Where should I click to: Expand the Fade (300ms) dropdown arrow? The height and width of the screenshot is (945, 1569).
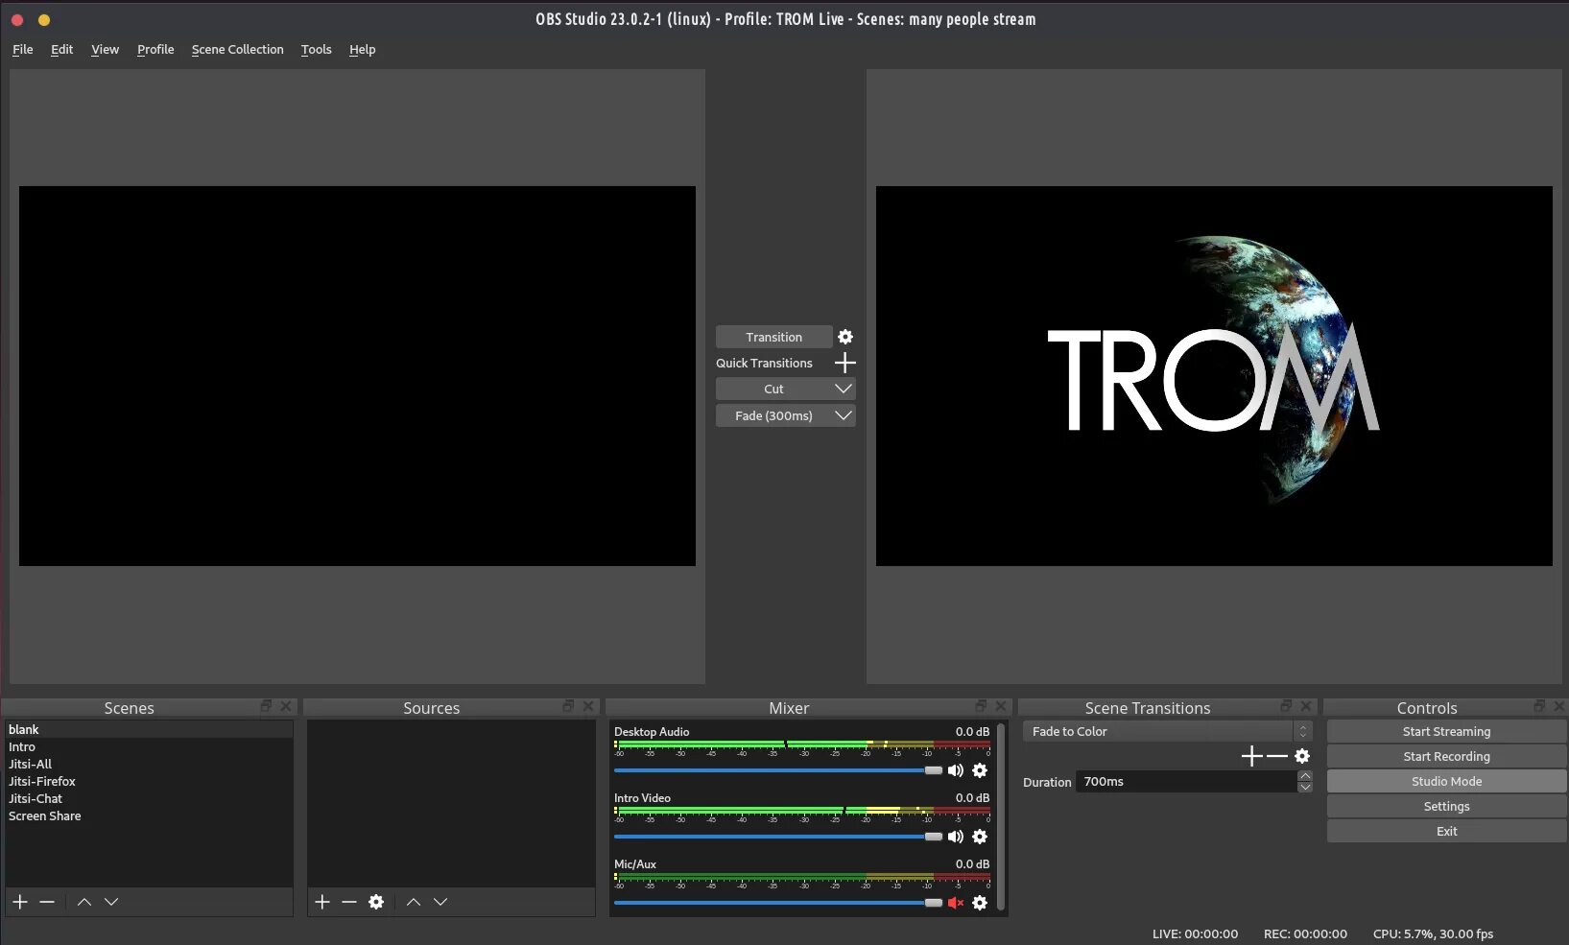[844, 415]
